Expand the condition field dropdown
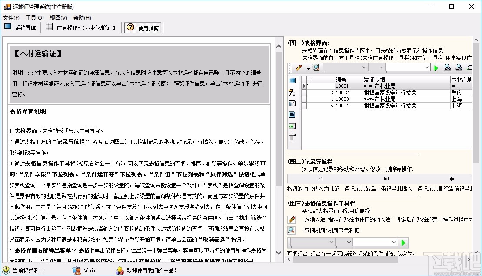The height and width of the screenshot is (276, 482). coord(365,67)
